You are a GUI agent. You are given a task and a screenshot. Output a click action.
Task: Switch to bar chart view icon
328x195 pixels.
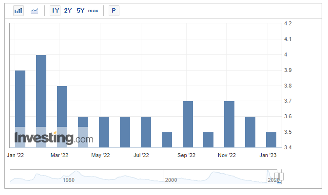point(19,11)
